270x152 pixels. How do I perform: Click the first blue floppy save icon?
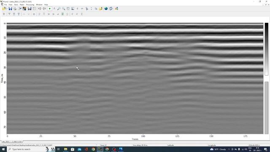click(10, 8)
